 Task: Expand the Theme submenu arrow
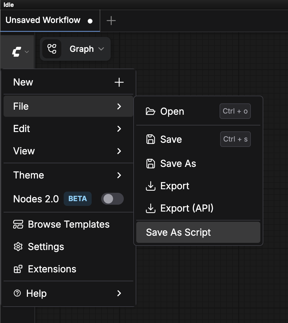click(119, 175)
